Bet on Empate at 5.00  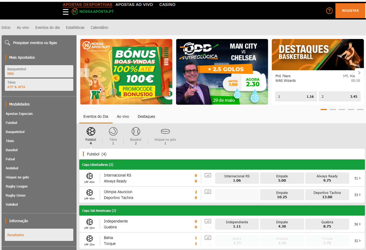point(282,178)
